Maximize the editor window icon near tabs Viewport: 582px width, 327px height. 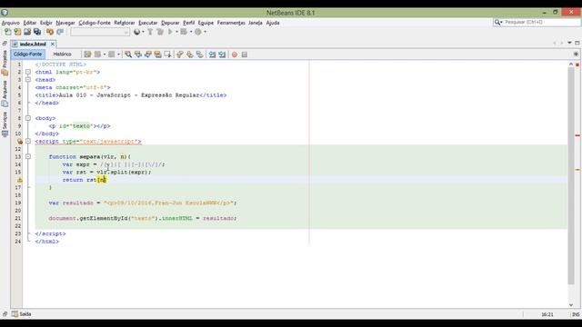pos(577,43)
